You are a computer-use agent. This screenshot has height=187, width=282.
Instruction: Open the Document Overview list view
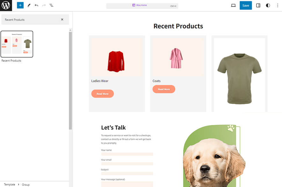click(x=51, y=5)
